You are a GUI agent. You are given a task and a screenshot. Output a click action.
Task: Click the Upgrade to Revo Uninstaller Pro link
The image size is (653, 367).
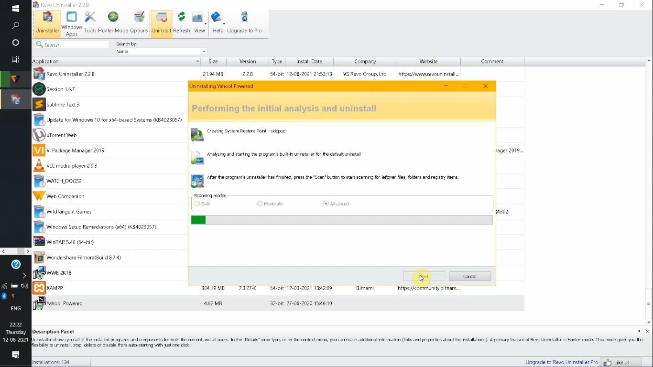pyautogui.click(x=561, y=362)
